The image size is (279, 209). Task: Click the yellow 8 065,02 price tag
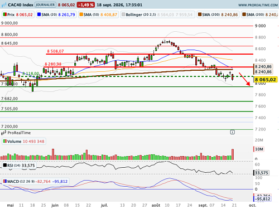[x=266, y=80]
